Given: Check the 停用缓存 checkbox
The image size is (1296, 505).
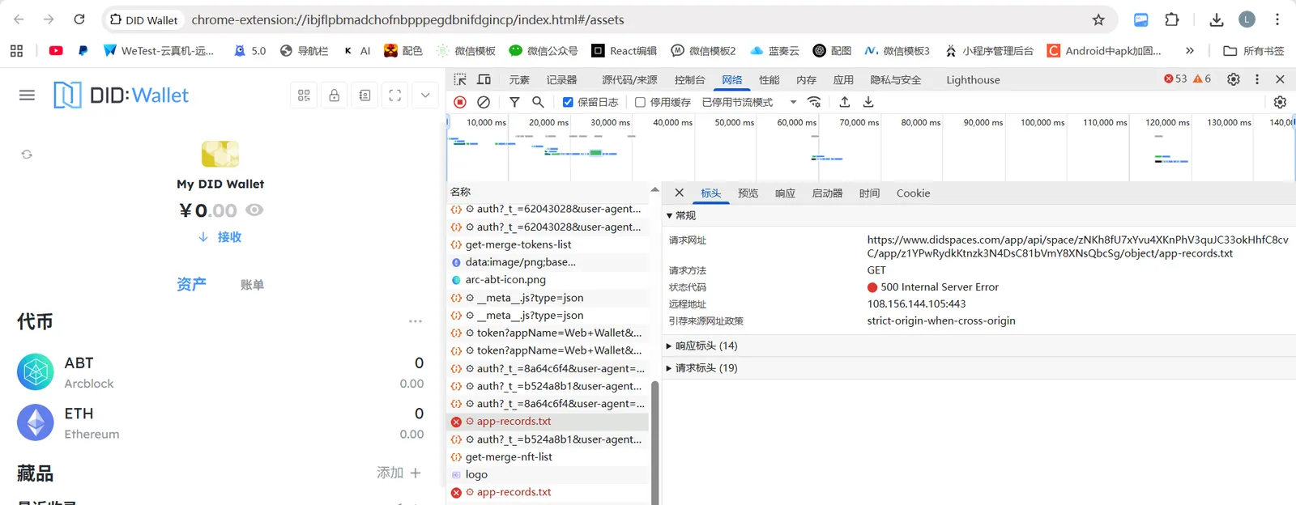Looking at the screenshot, I should [x=640, y=102].
